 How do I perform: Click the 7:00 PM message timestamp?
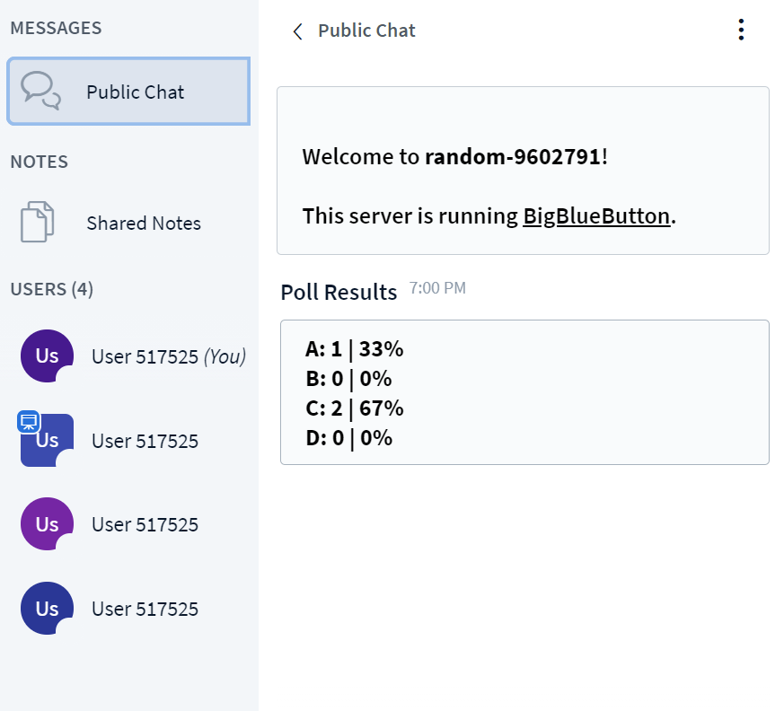click(437, 288)
